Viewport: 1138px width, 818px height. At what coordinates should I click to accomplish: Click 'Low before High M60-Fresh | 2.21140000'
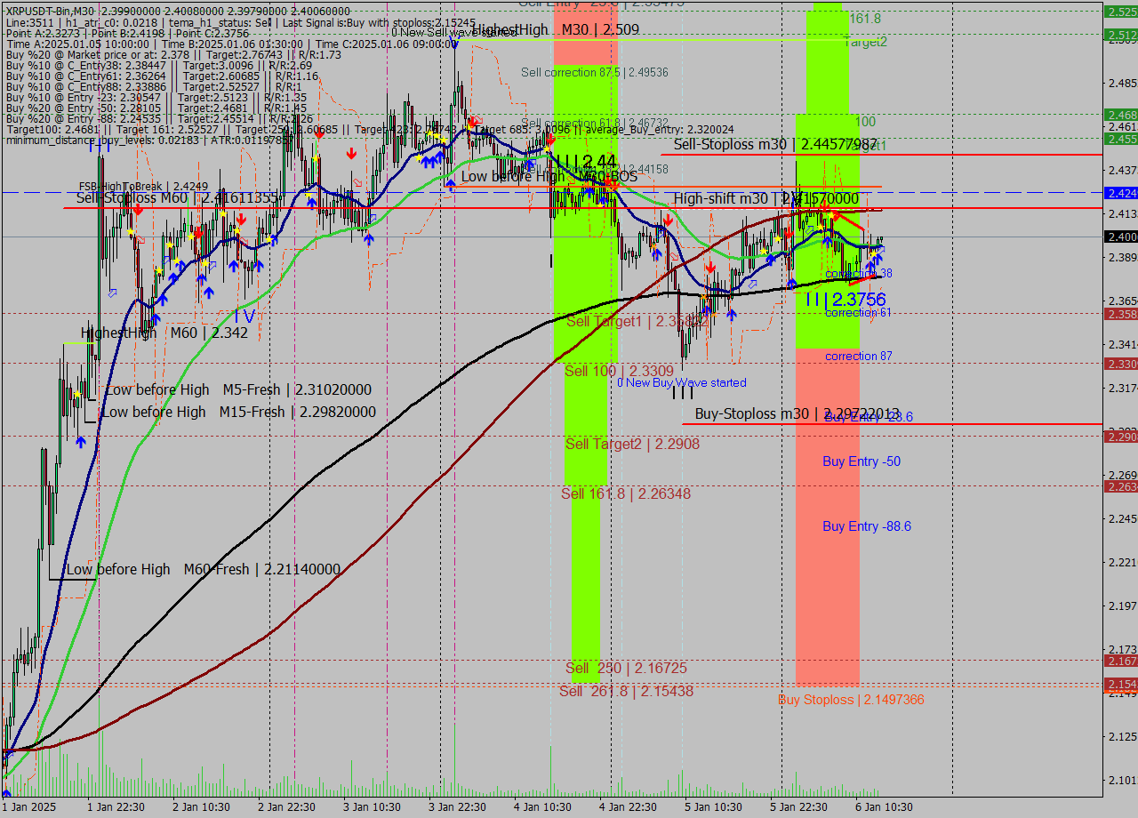pyautogui.click(x=204, y=569)
